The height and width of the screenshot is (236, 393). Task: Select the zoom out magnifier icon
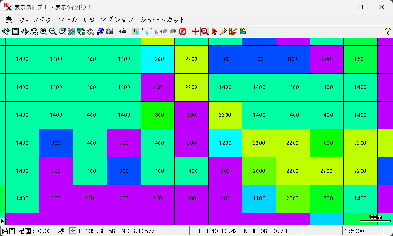[53, 31]
